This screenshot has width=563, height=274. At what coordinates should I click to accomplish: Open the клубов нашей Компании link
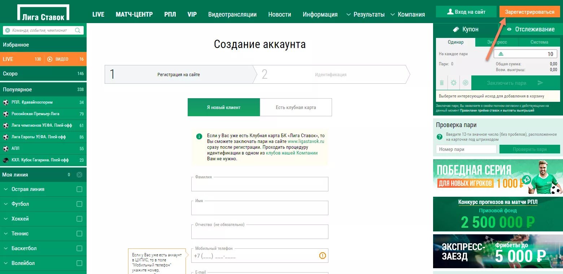[x=292, y=153]
